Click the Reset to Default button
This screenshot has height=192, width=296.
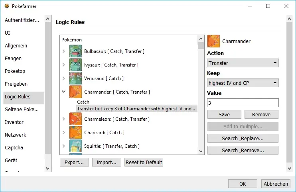pyautogui.click(x=144, y=162)
